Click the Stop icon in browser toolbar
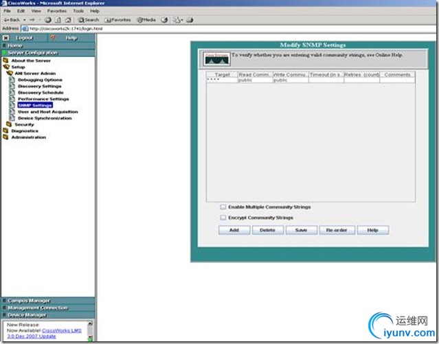This screenshot has width=439, height=344. [x=48, y=20]
